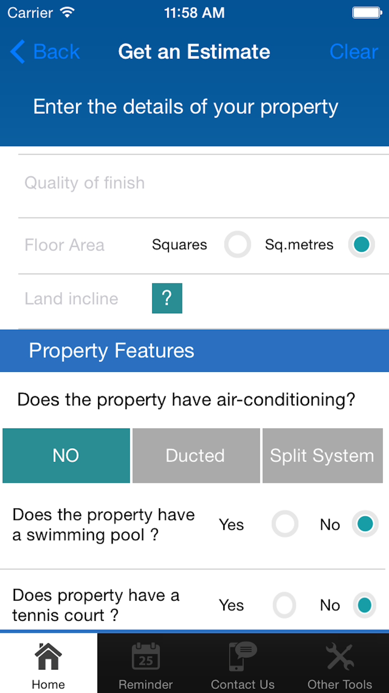Select Split System air-conditioning option
This screenshot has height=693, width=389.
(x=322, y=456)
